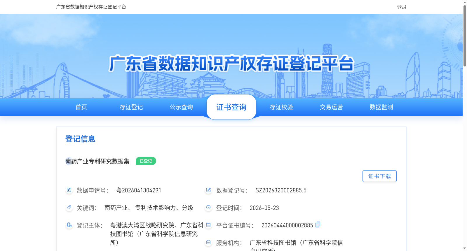Image resolution: width=467 pixels, height=251 pixels.
Task: Select the 证书查询 tab
Action: (x=231, y=107)
